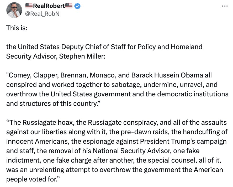Click the "This is:" opening line
This screenshot has height=187, width=233.
click(17, 28)
